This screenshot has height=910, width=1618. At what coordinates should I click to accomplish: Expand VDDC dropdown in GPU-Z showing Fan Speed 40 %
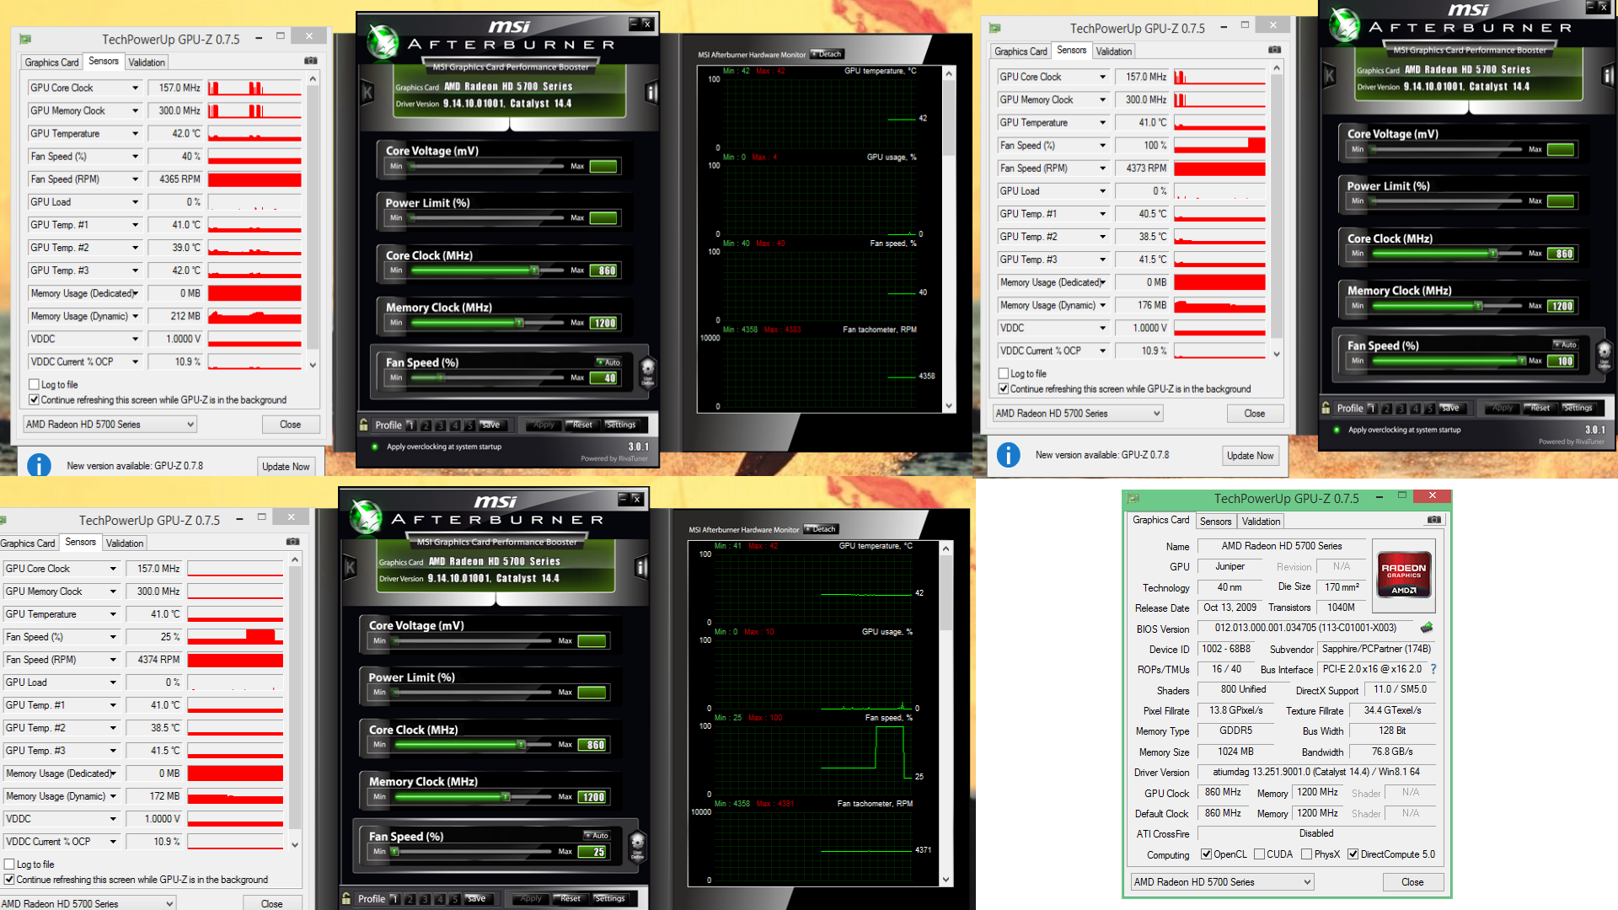coord(135,339)
